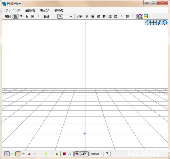Toggle the colored axis crosshair icon
The image size is (170, 159).
140,16
